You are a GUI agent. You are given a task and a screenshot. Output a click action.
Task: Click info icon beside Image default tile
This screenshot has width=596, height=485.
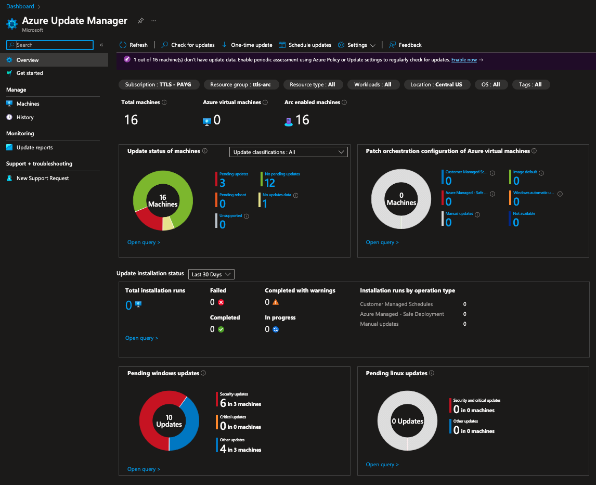pos(541,173)
